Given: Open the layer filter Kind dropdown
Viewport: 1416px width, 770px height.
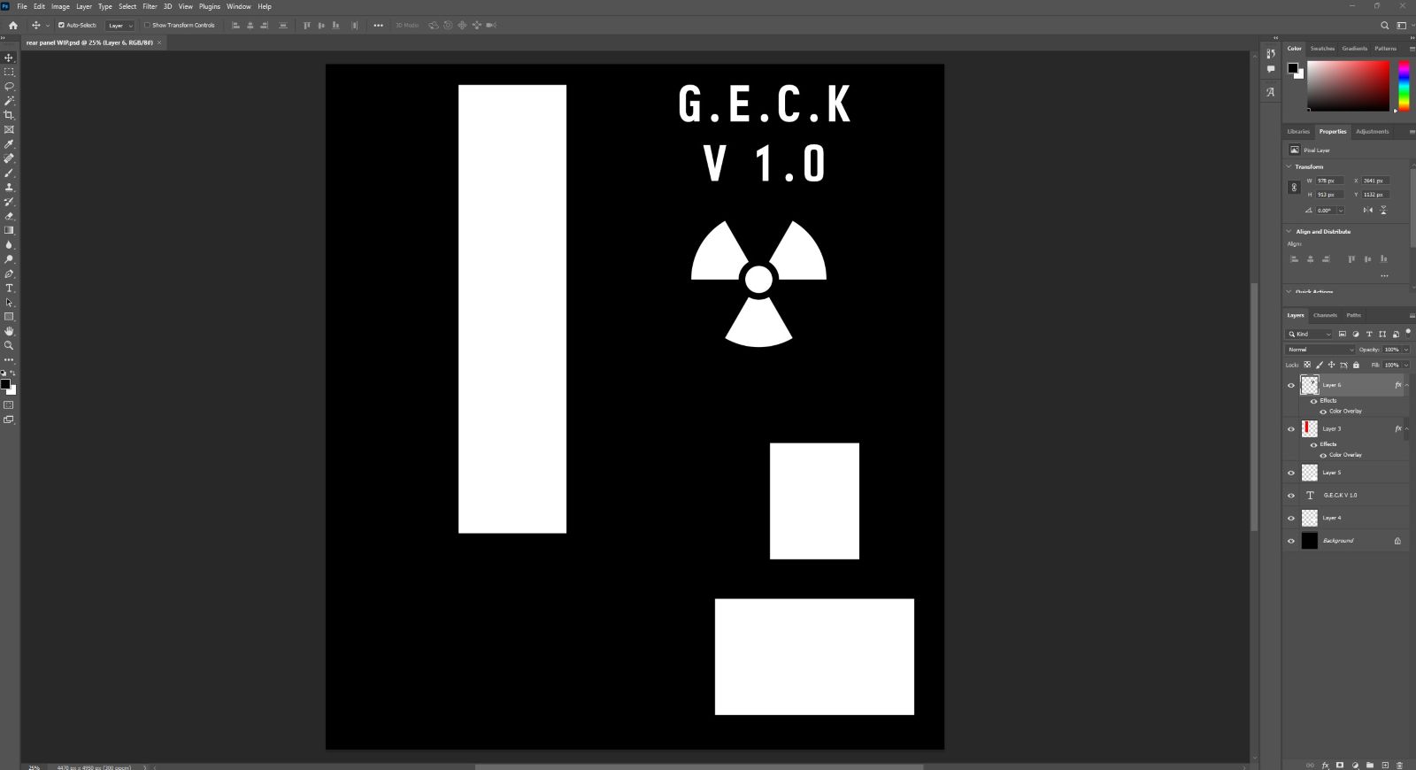Looking at the screenshot, I should click(x=1309, y=334).
